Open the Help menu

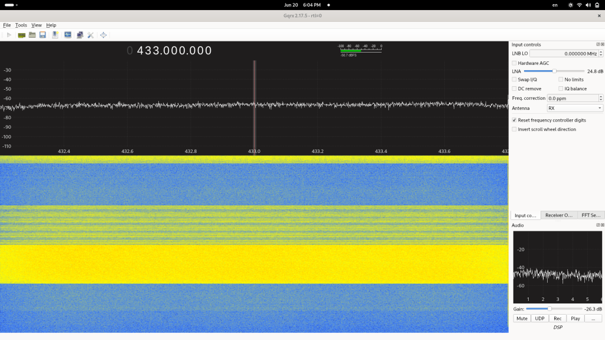51,25
